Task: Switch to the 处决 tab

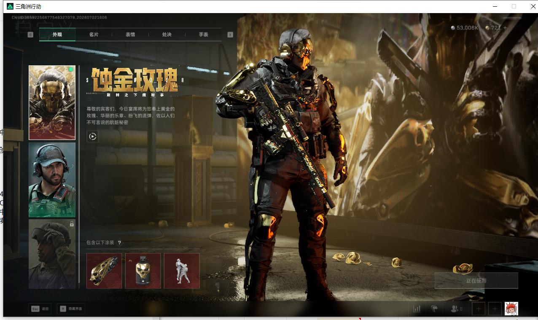Action: coord(167,35)
